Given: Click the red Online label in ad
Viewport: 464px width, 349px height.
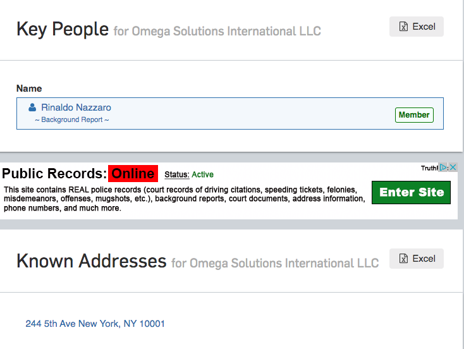Looking at the screenshot, I should (133, 173).
